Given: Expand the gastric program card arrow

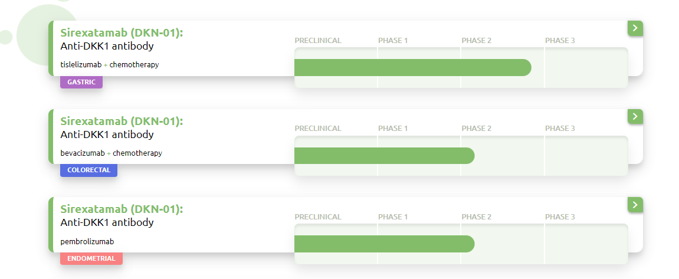Looking at the screenshot, I should [635, 28].
